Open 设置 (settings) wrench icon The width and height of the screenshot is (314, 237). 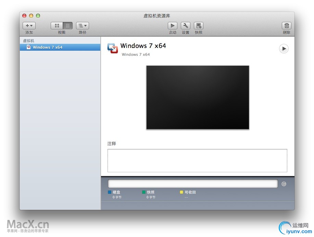click(x=186, y=26)
